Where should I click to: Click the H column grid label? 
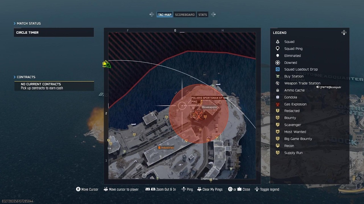223,30
